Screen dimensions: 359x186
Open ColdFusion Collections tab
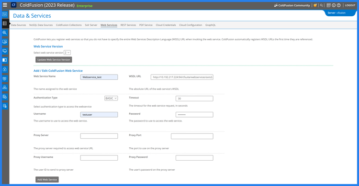coord(68,25)
